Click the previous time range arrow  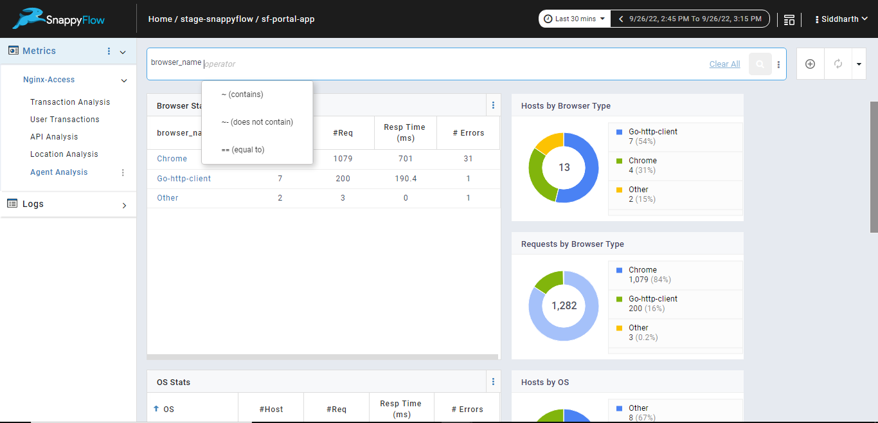pyautogui.click(x=621, y=19)
